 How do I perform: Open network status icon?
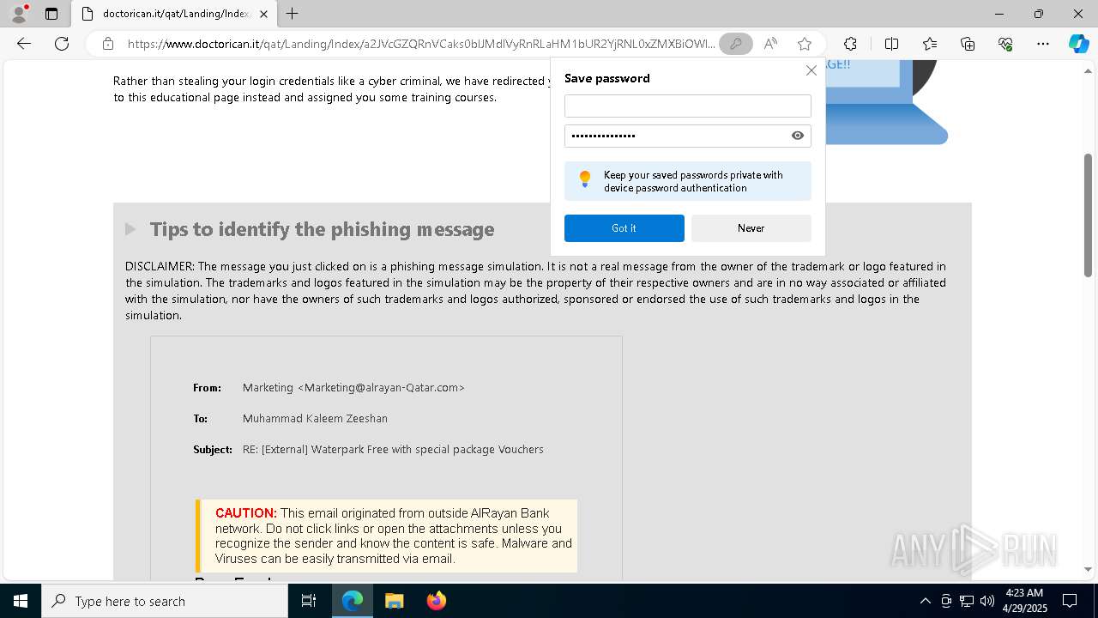967,601
